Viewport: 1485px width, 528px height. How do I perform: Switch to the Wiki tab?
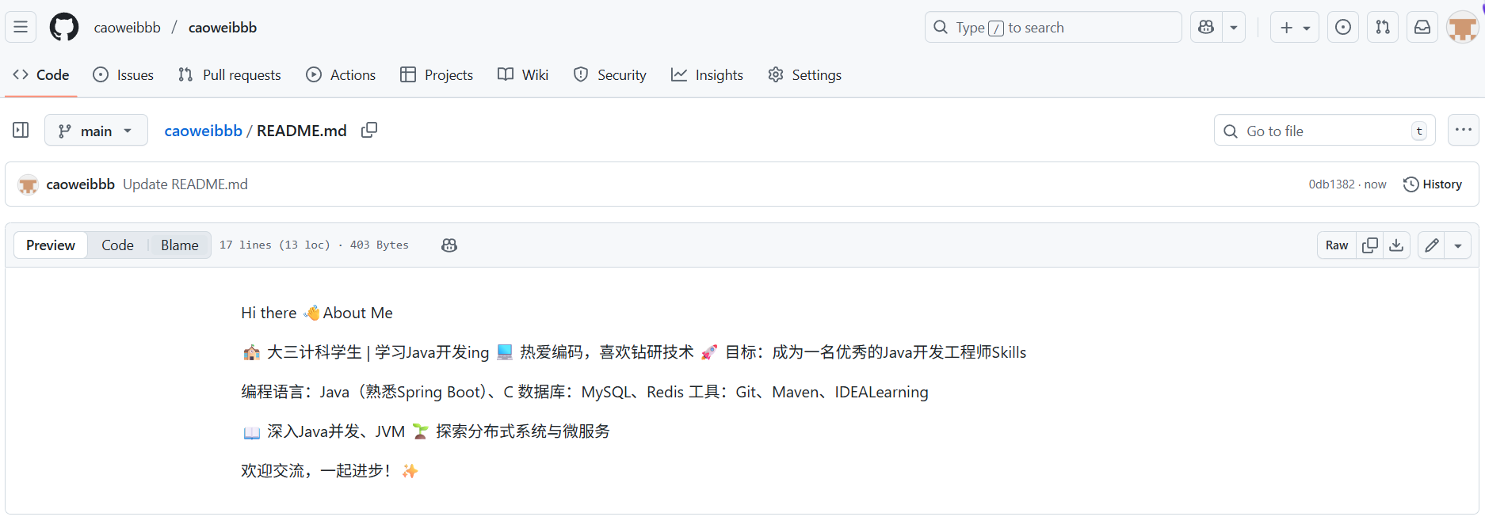[523, 74]
